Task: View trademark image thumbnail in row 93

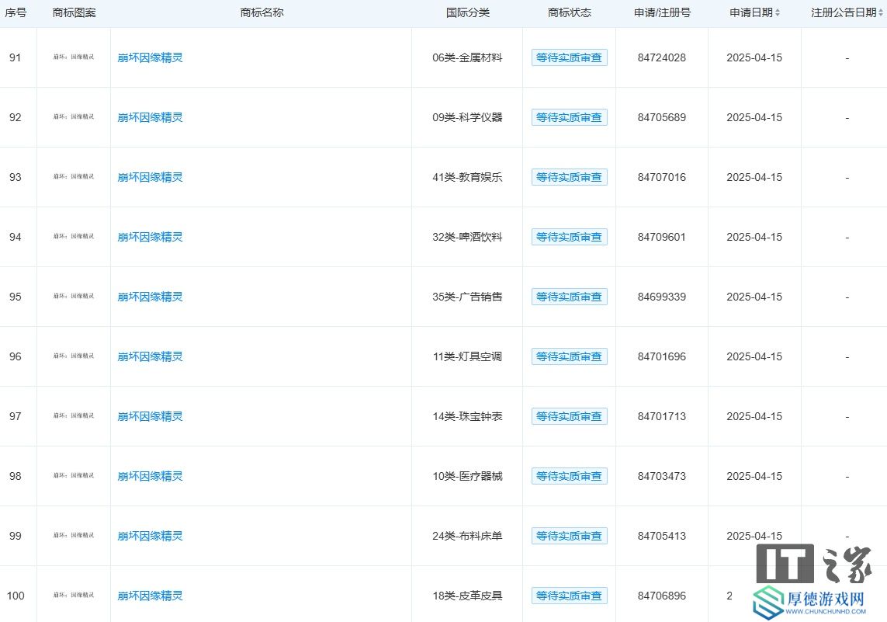Action: pos(74,176)
